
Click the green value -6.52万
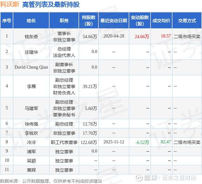(142, 142)
